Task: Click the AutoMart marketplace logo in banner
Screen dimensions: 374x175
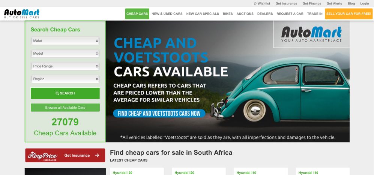Action: (x=311, y=34)
